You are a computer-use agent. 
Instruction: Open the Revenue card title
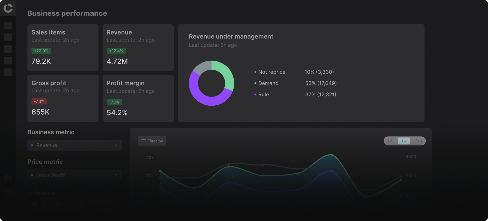pos(119,32)
